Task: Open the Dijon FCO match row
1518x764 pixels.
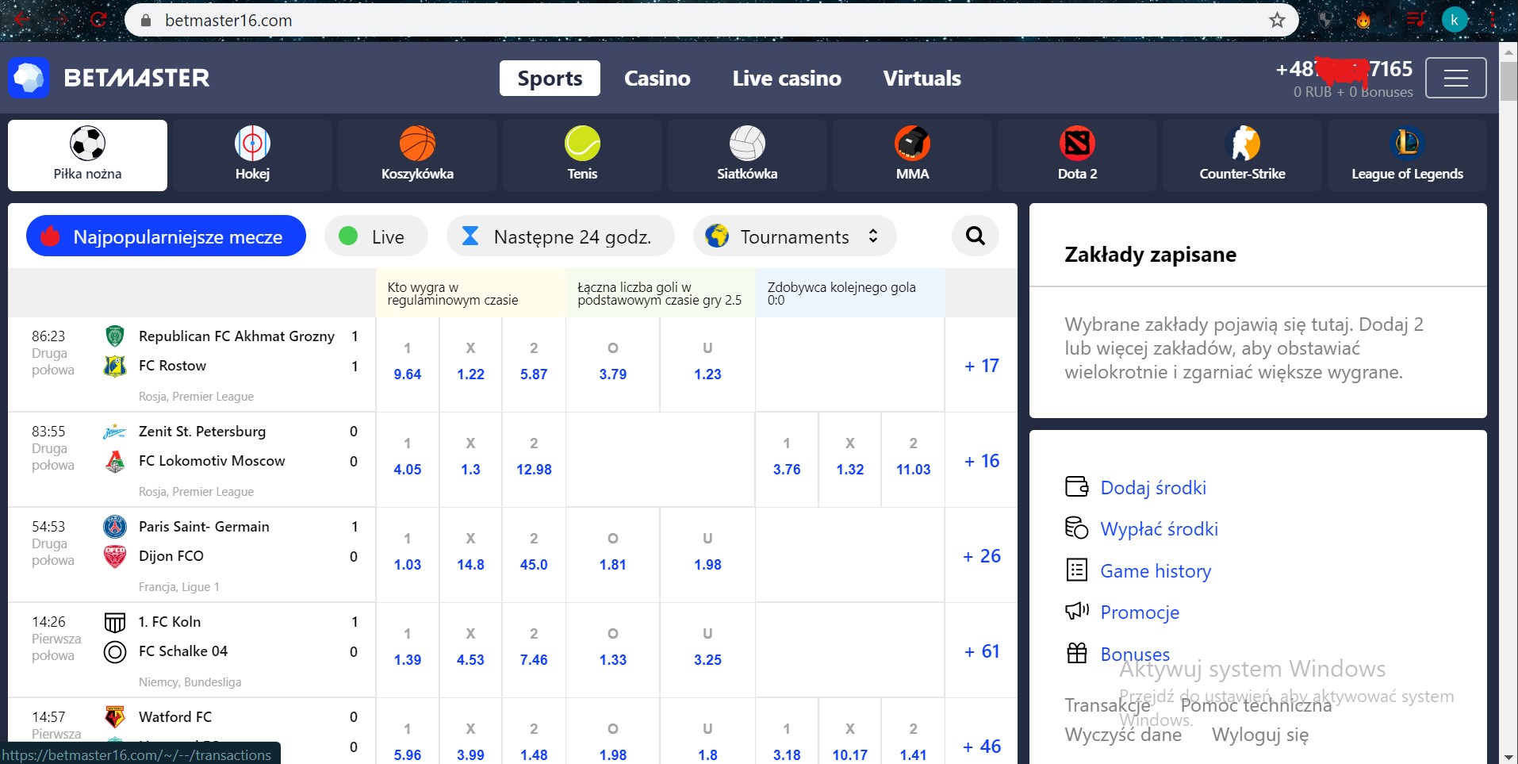Action: pos(171,556)
